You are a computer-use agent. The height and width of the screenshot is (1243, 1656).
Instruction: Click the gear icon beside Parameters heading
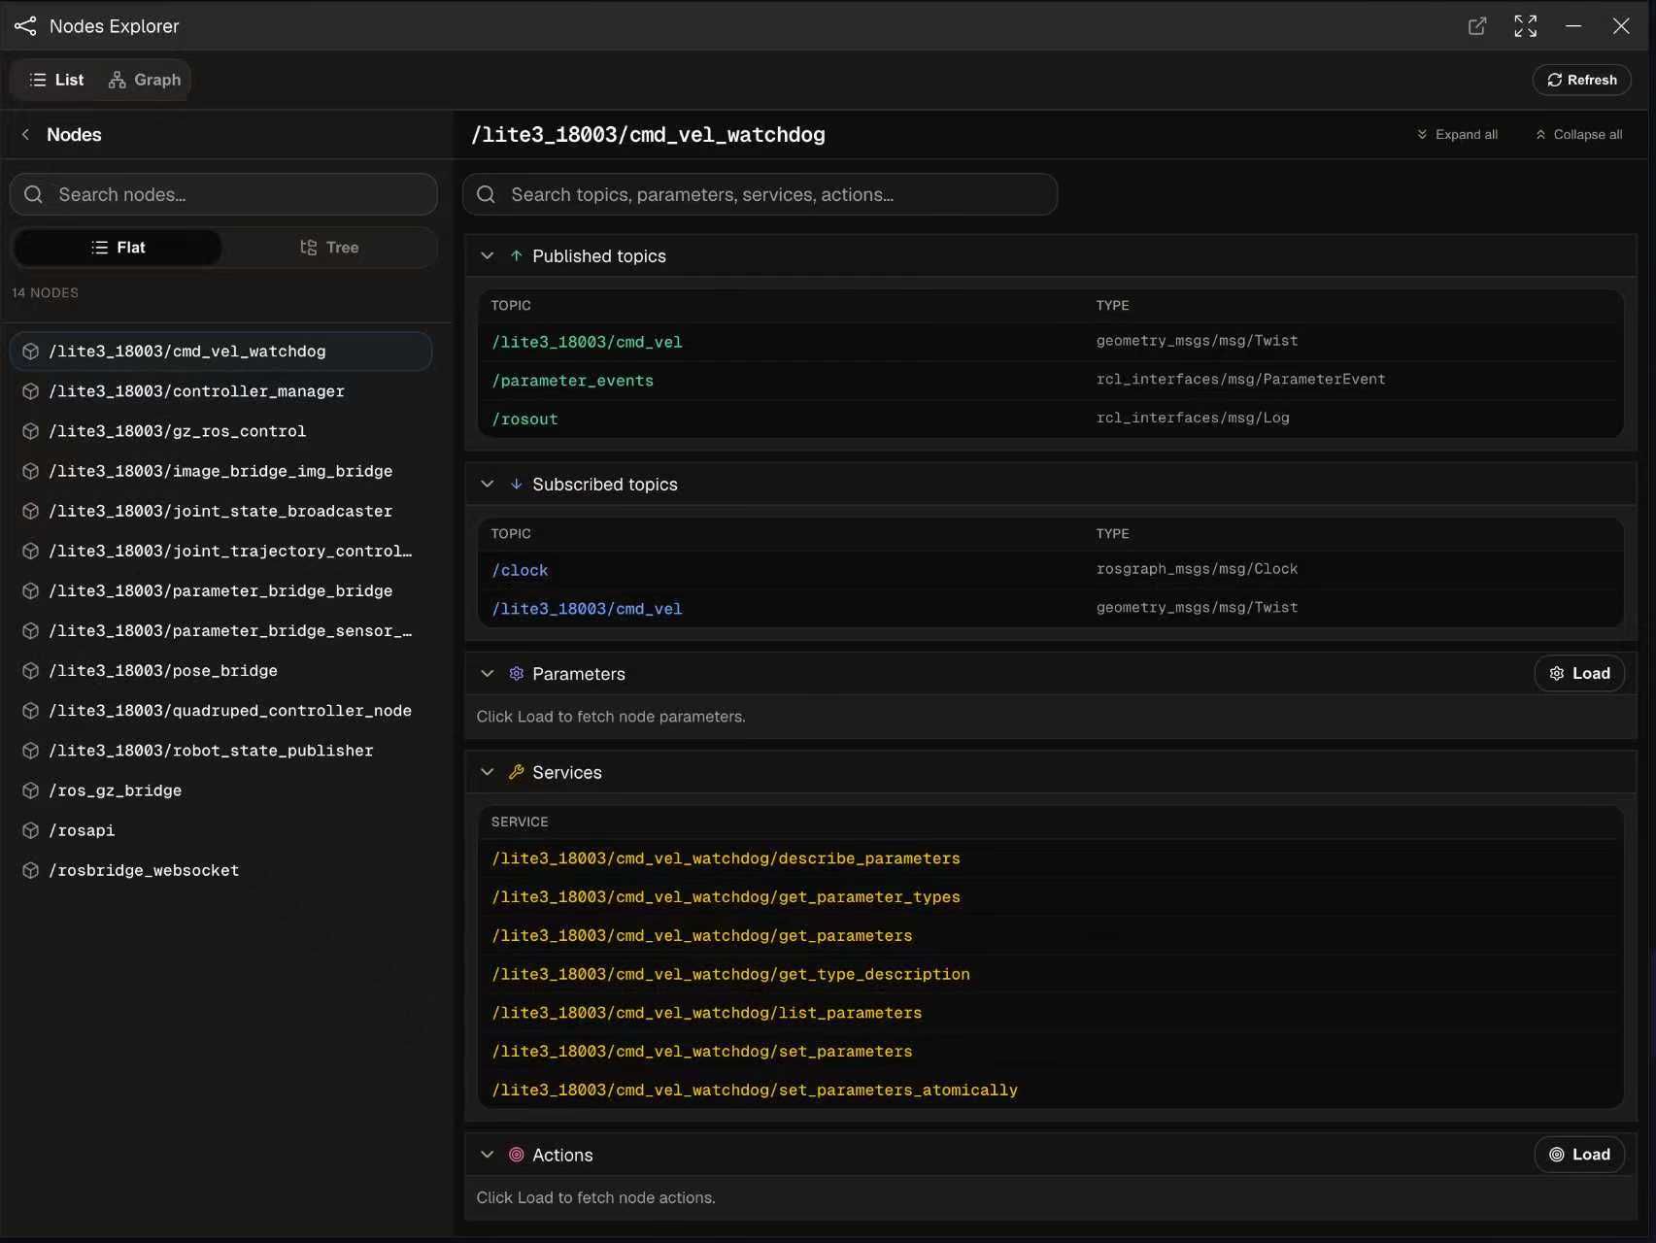517,674
